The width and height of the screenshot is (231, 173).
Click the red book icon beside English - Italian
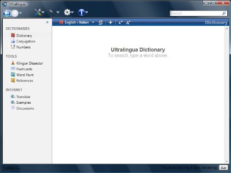pyautogui.click(x=61, y=22)
